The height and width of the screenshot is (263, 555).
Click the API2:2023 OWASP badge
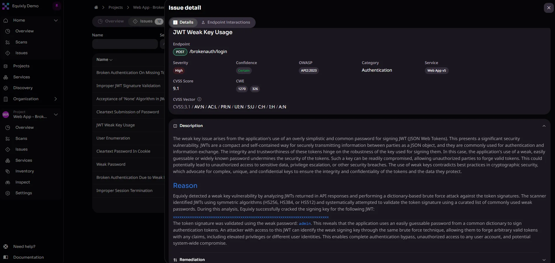pos(309,71)
